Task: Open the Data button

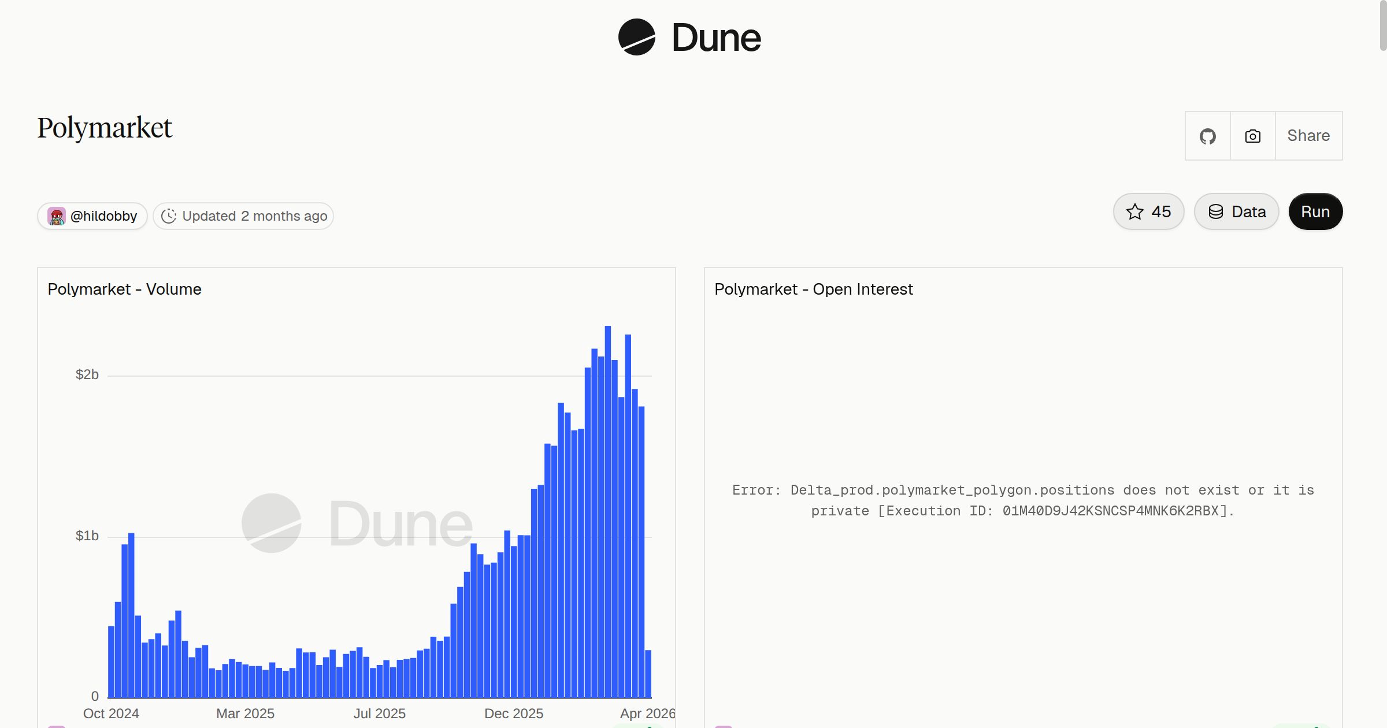Action: click(x=1236, y=211)
